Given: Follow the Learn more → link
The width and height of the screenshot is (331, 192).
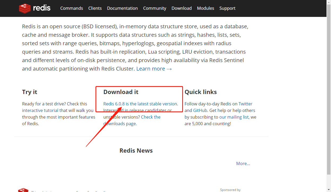Looking at the screenshot, I should (154, 69).
